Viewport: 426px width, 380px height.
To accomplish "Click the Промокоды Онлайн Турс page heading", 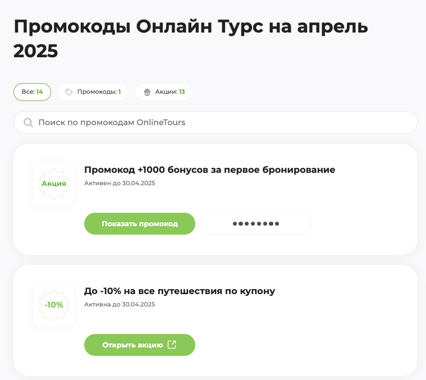I will [x=191, y=38].
